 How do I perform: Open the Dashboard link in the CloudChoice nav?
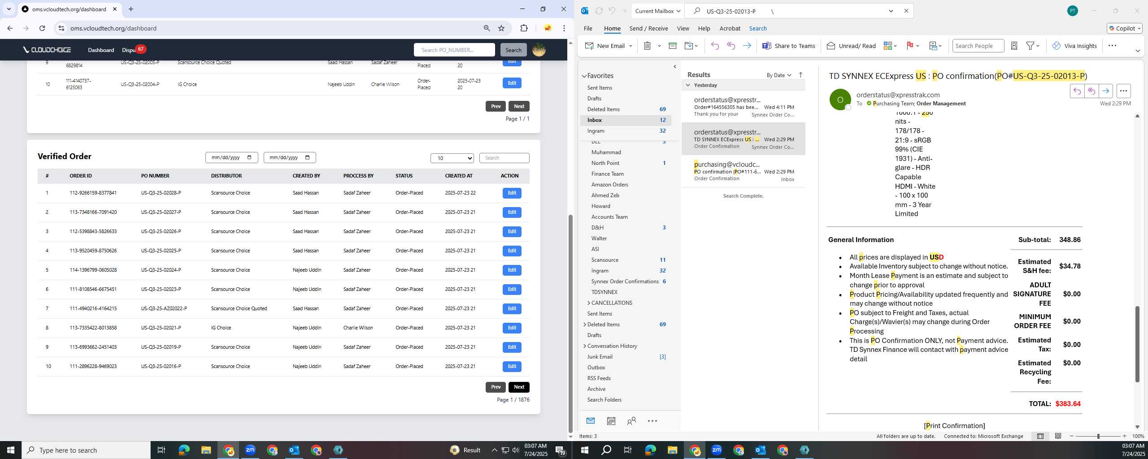click(101, 50)
